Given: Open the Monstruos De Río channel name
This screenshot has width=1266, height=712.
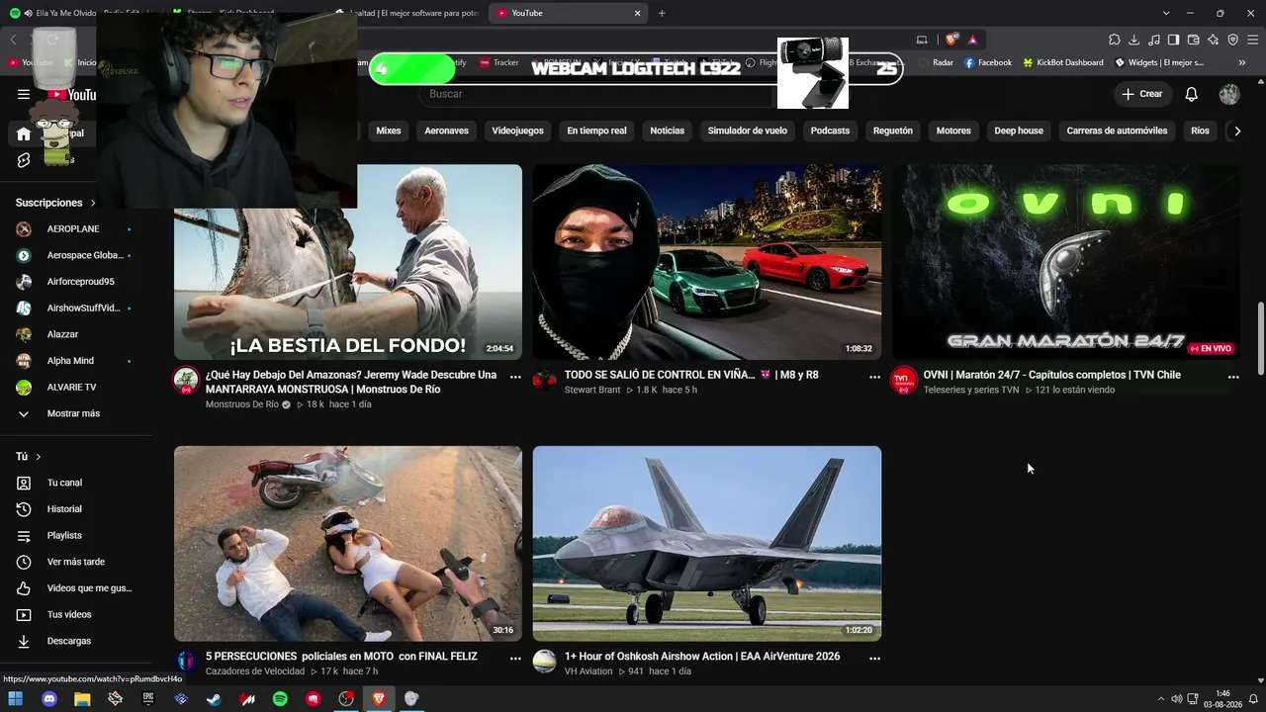Looking at the screenshot, I should point(242,404).
